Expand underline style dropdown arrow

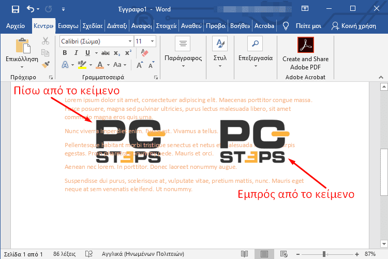[x=96, y=53]
